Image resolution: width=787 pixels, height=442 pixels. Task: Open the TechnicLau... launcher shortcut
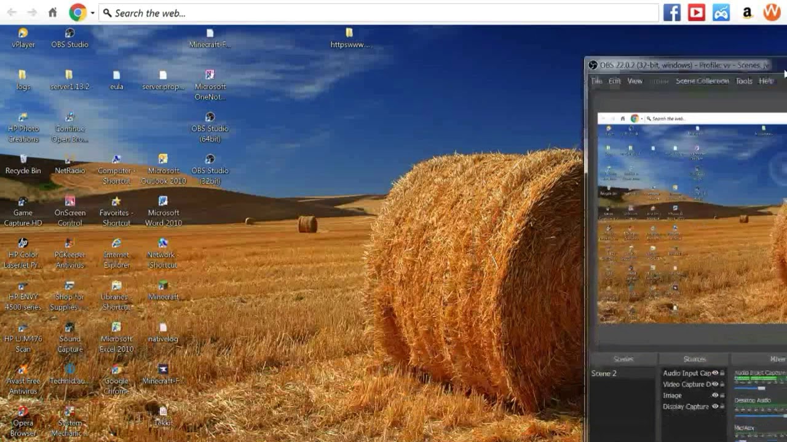(69, 374)
